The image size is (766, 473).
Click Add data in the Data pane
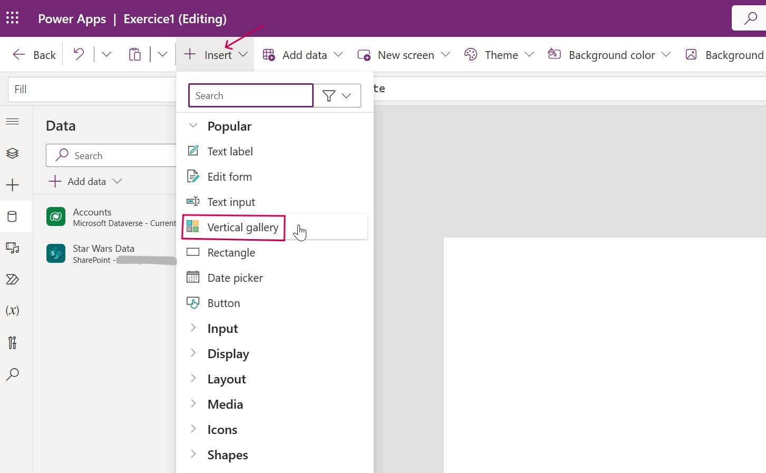85,181
